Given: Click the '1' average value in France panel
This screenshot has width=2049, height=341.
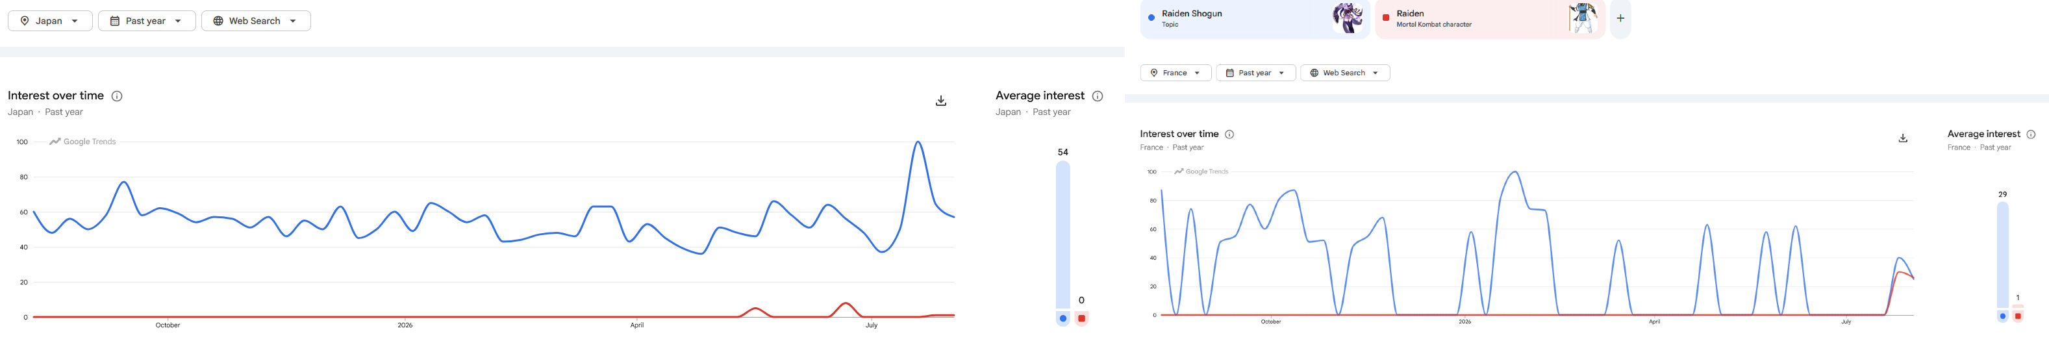Looking at the screenshot, I should click(x=2018, y=298).
